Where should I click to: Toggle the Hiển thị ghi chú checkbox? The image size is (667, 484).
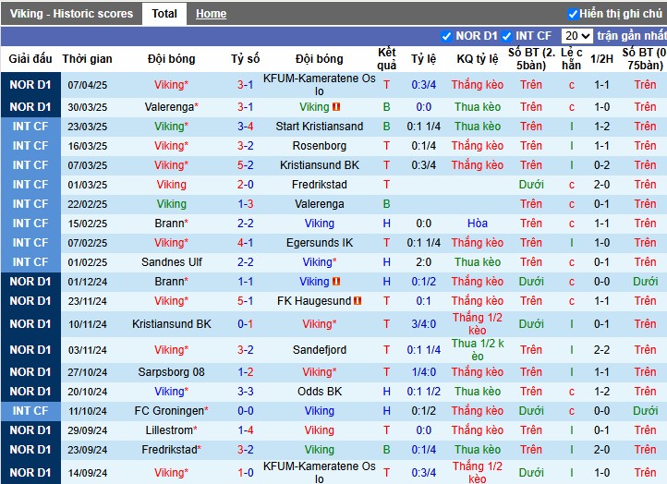click(x=573, y=15)
